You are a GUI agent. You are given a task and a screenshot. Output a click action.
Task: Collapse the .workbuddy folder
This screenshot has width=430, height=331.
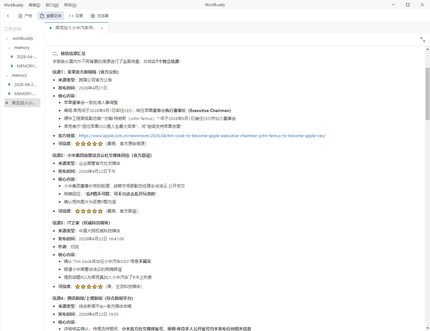point(7,39)
